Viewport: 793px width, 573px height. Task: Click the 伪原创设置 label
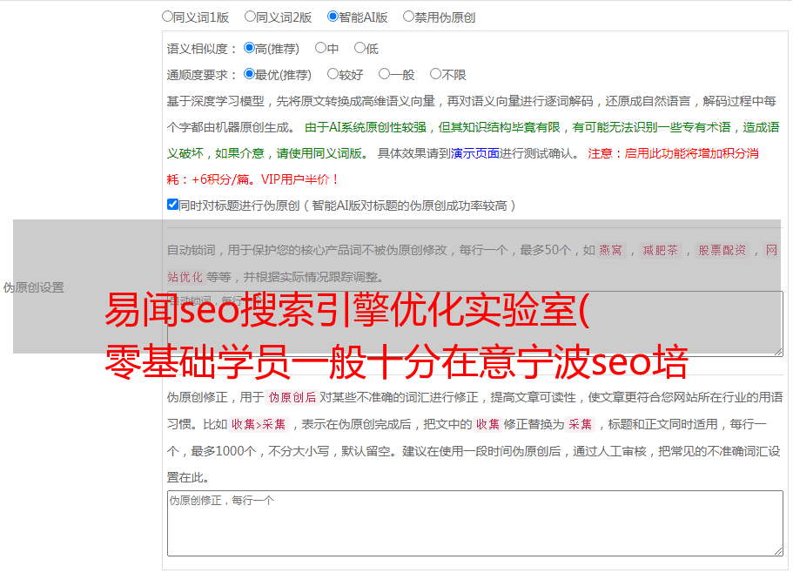(34, 287)
